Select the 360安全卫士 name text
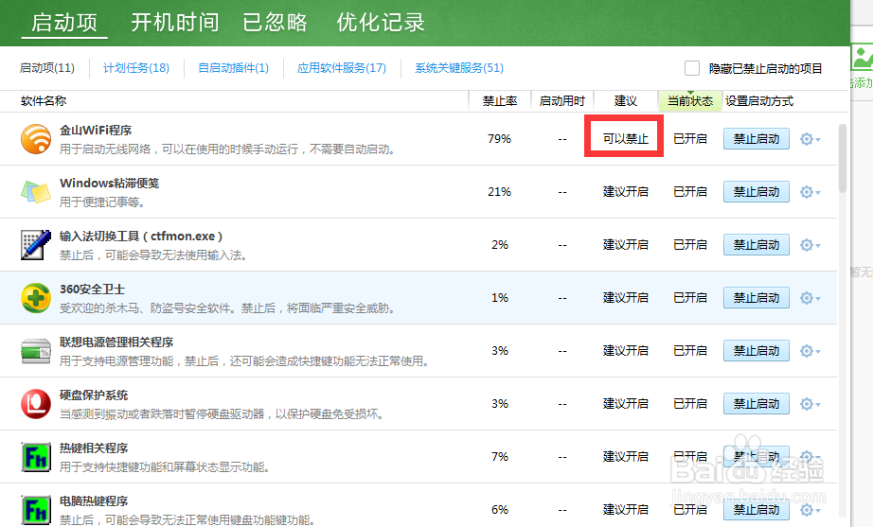The width and height of the screenshot is (873, 527). pos(93,290)
